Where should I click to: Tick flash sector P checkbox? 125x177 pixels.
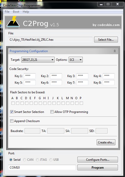coord(81,103)
